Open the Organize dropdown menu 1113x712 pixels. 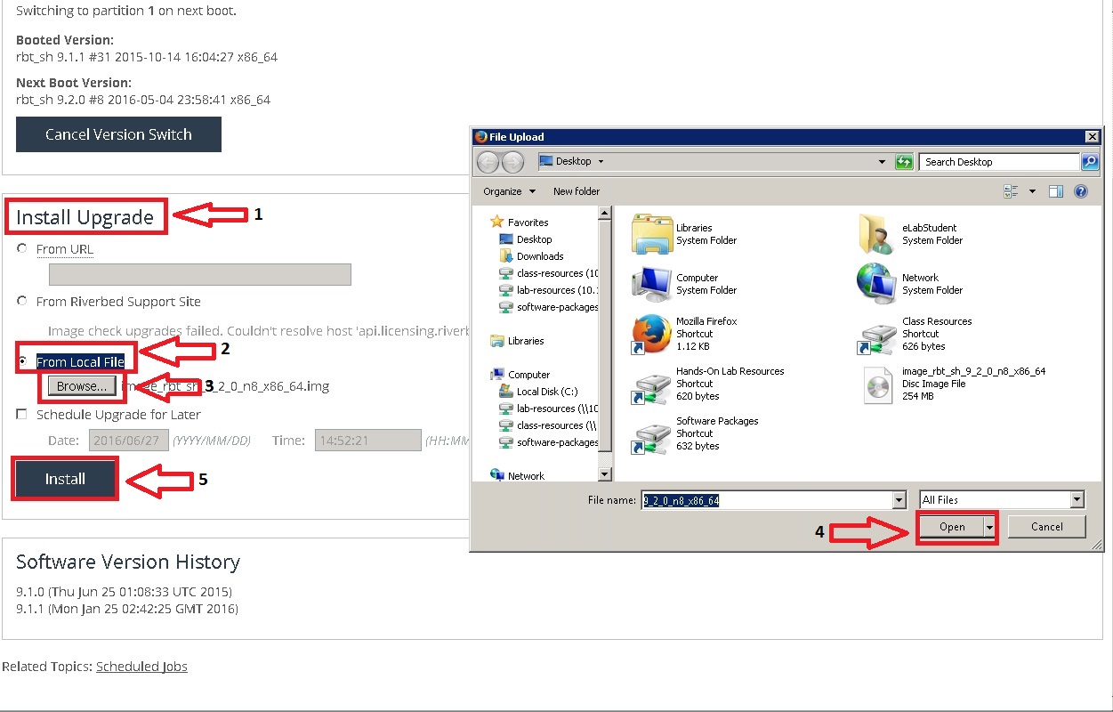pyautogui.click(x=510, y=191)
